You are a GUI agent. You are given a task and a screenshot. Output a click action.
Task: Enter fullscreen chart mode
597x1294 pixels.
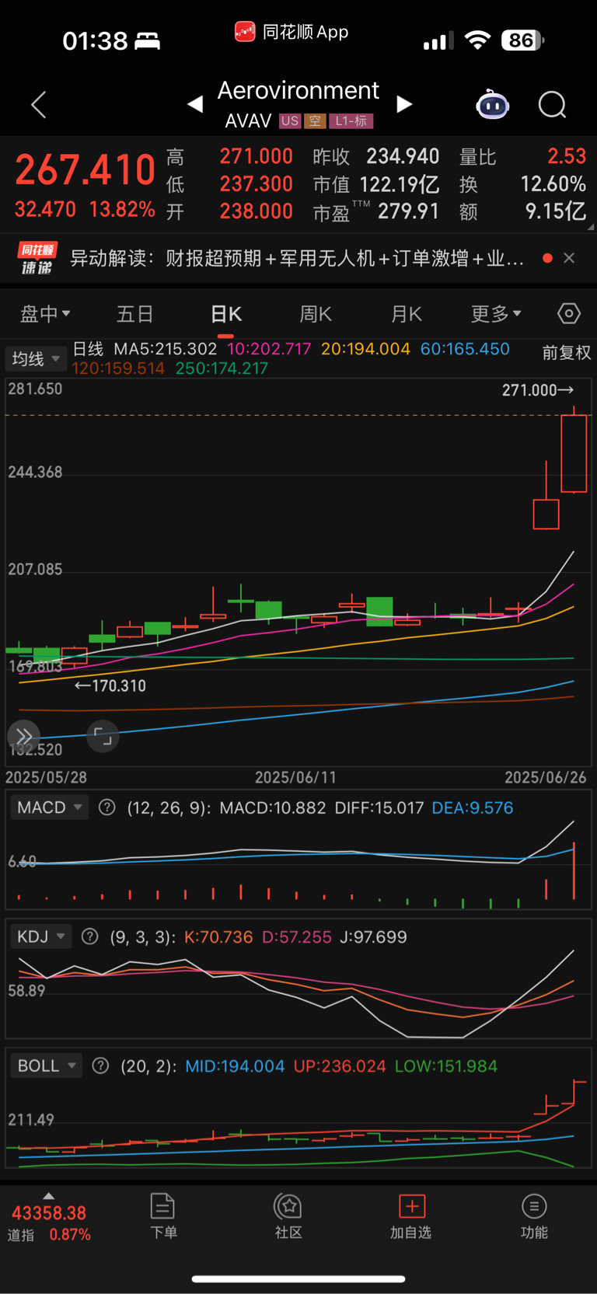pos(103,736)
